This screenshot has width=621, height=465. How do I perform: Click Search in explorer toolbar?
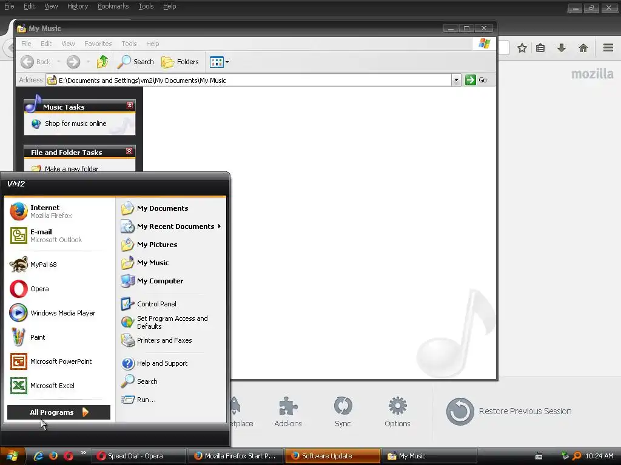[x=136, y=62]
